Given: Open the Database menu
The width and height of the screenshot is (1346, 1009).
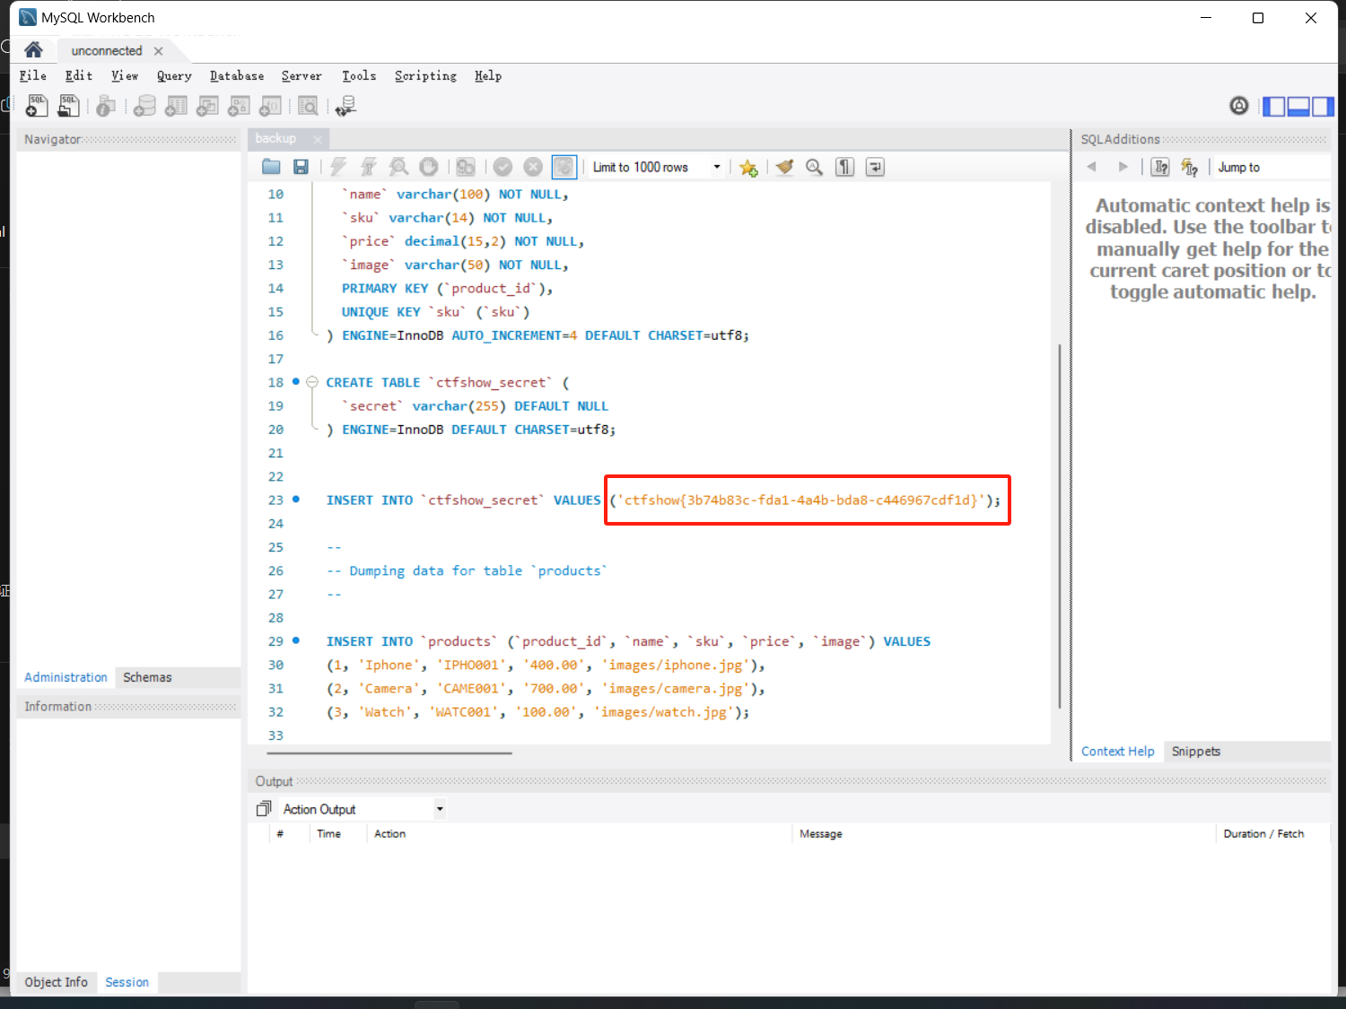Looking at the screenshot, I should pos(237,76).
